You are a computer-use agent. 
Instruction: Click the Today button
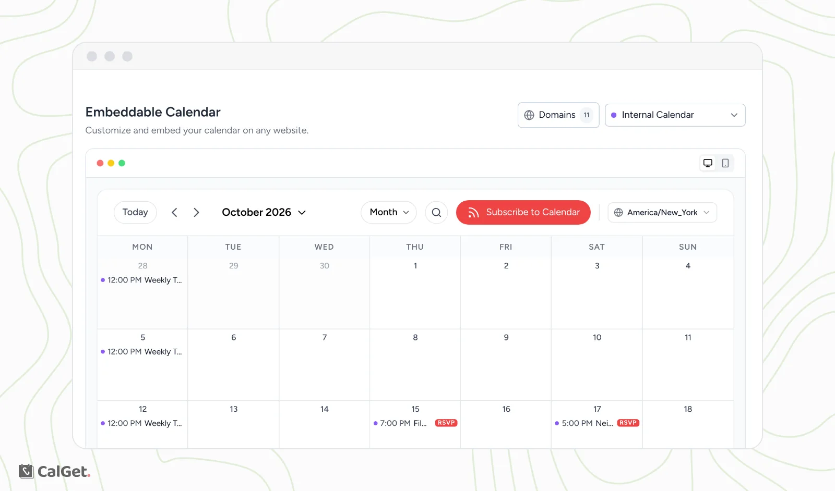pyautogui.click(x=135, y=212)
